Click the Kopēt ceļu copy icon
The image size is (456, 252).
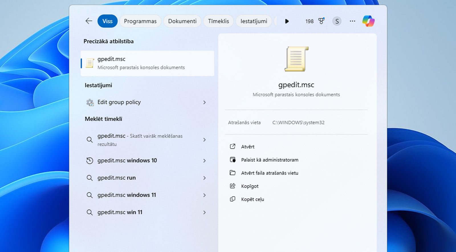coord(233,199)
